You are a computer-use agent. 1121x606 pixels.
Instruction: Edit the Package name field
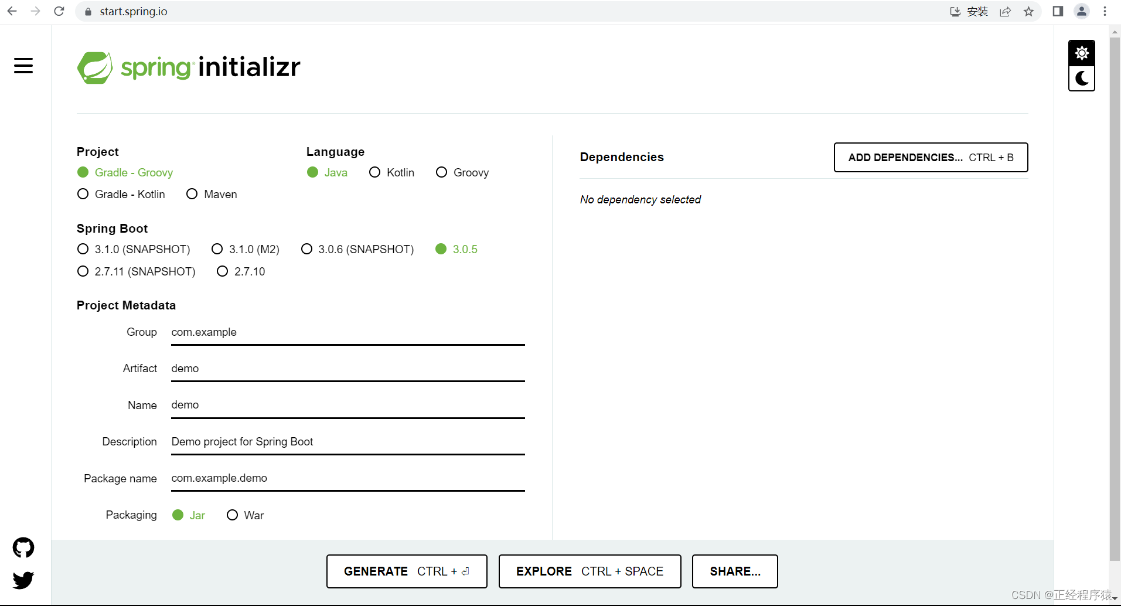348,478
